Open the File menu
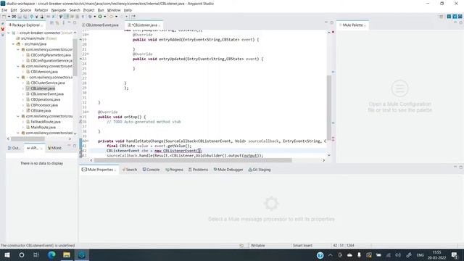 (4, 10)
